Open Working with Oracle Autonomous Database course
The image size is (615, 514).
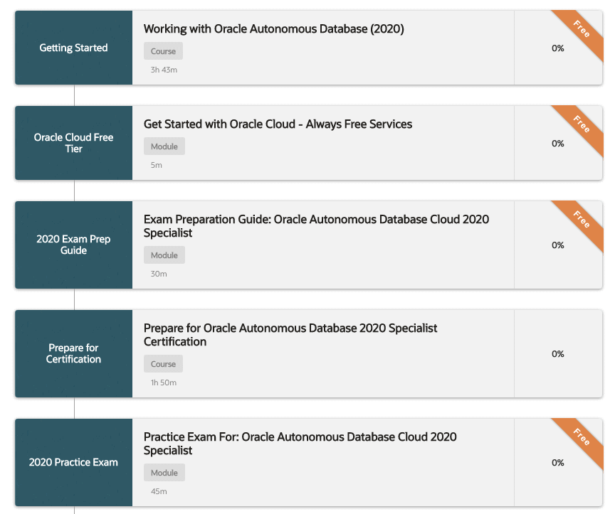click(273, 29)
